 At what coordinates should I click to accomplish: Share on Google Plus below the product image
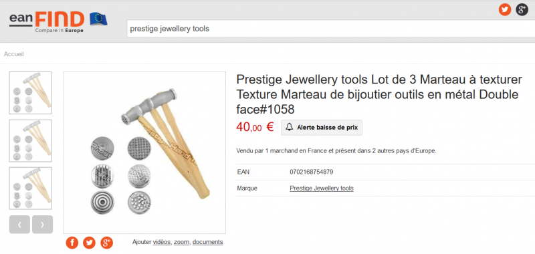tap(106, 243)
